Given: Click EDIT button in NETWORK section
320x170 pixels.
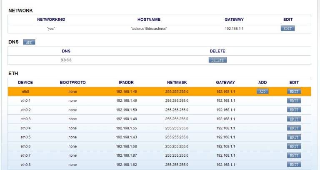Looking at the screenshot, I should (x=287, y=29).
